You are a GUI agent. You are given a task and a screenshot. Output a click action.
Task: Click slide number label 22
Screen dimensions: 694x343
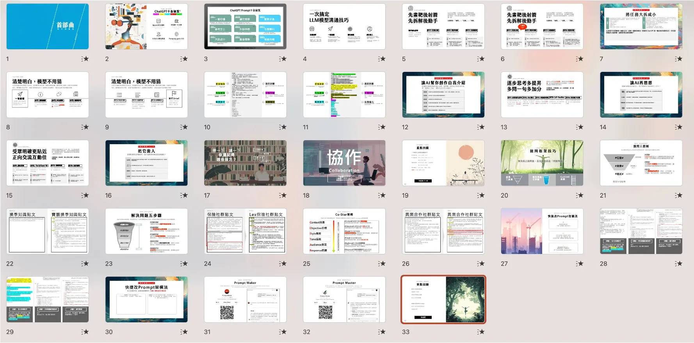click(10, 264)
